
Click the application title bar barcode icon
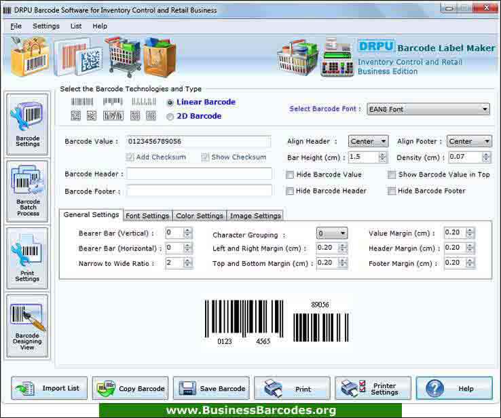7,10
